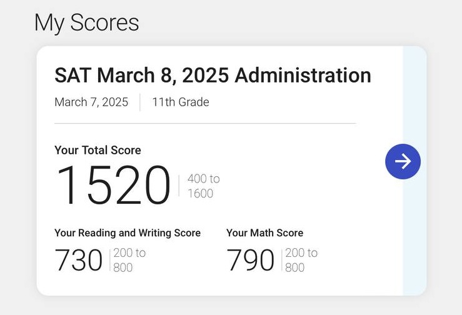Click the My Scores heading

tap(86, 23)
